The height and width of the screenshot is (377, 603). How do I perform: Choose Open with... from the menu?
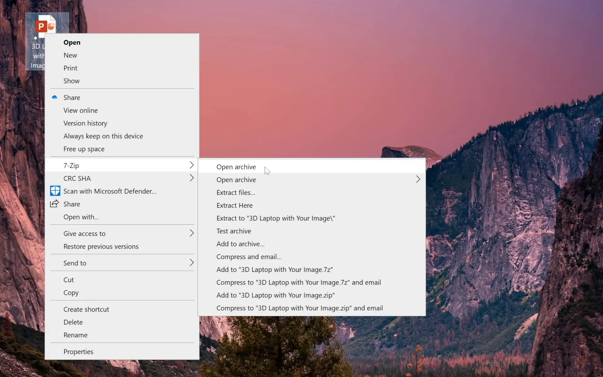[122, 217]
